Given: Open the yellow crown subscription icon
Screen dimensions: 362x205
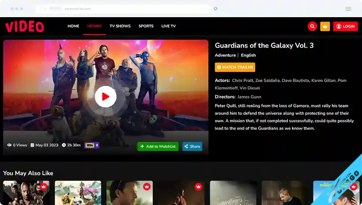Looking at the screenshot, I should [x=325, y=26].
